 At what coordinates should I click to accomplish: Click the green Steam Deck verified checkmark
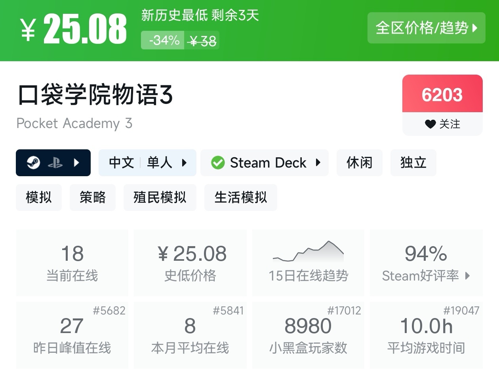[218, 163]
